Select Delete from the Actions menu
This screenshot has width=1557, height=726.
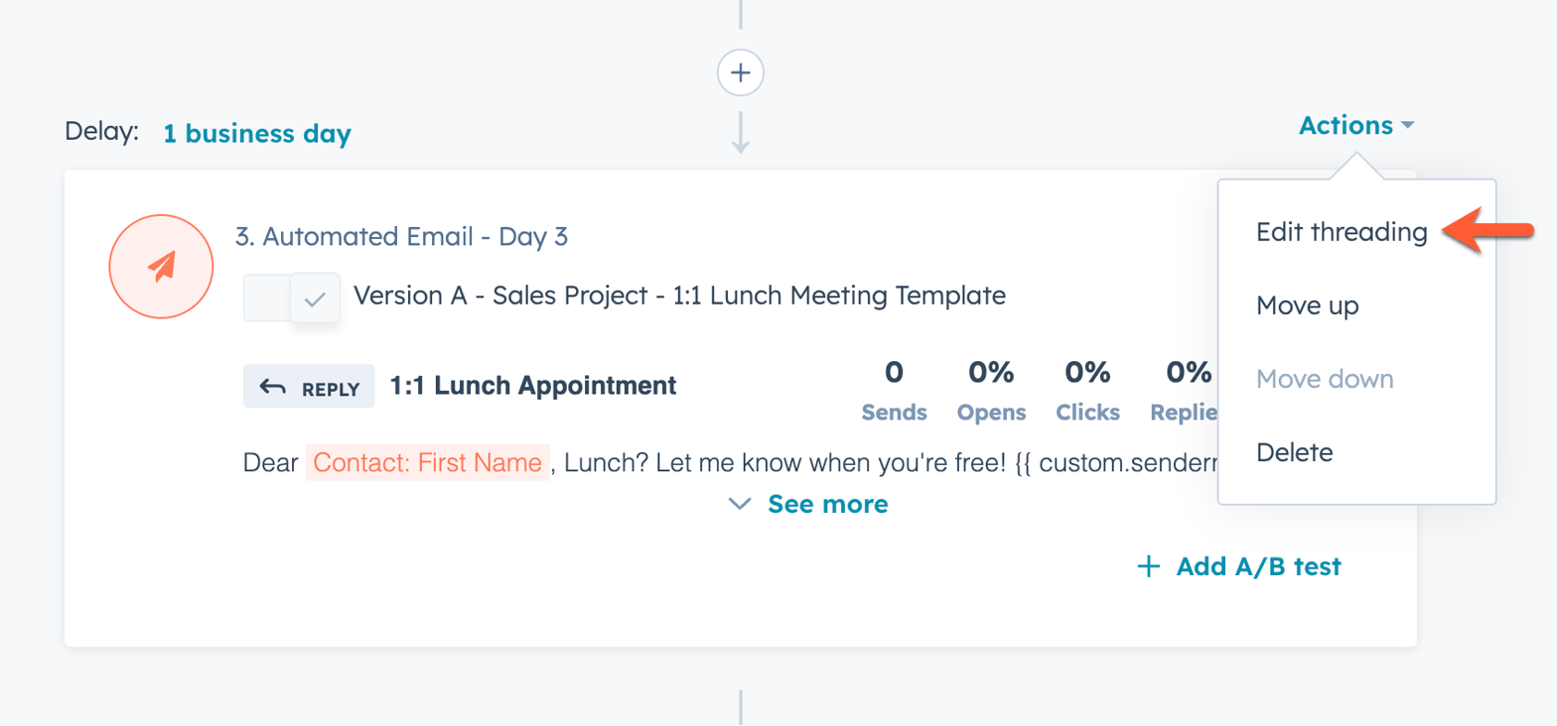[x=1294, y=452]
